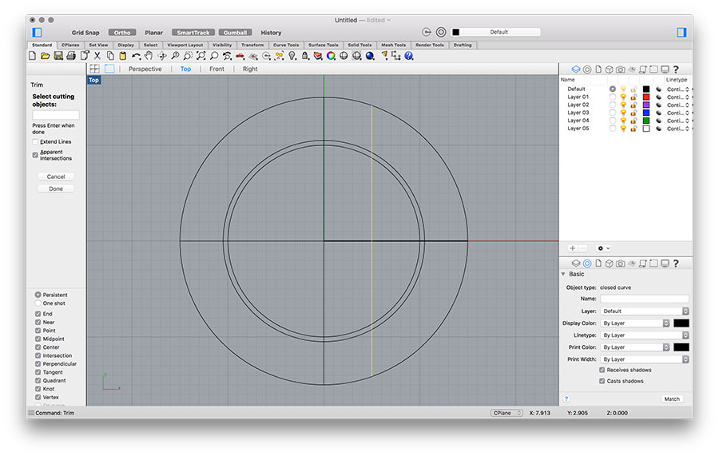Click the Match button in properties
The height and width of the screenshot is (456, 719).
pos(672,399)
